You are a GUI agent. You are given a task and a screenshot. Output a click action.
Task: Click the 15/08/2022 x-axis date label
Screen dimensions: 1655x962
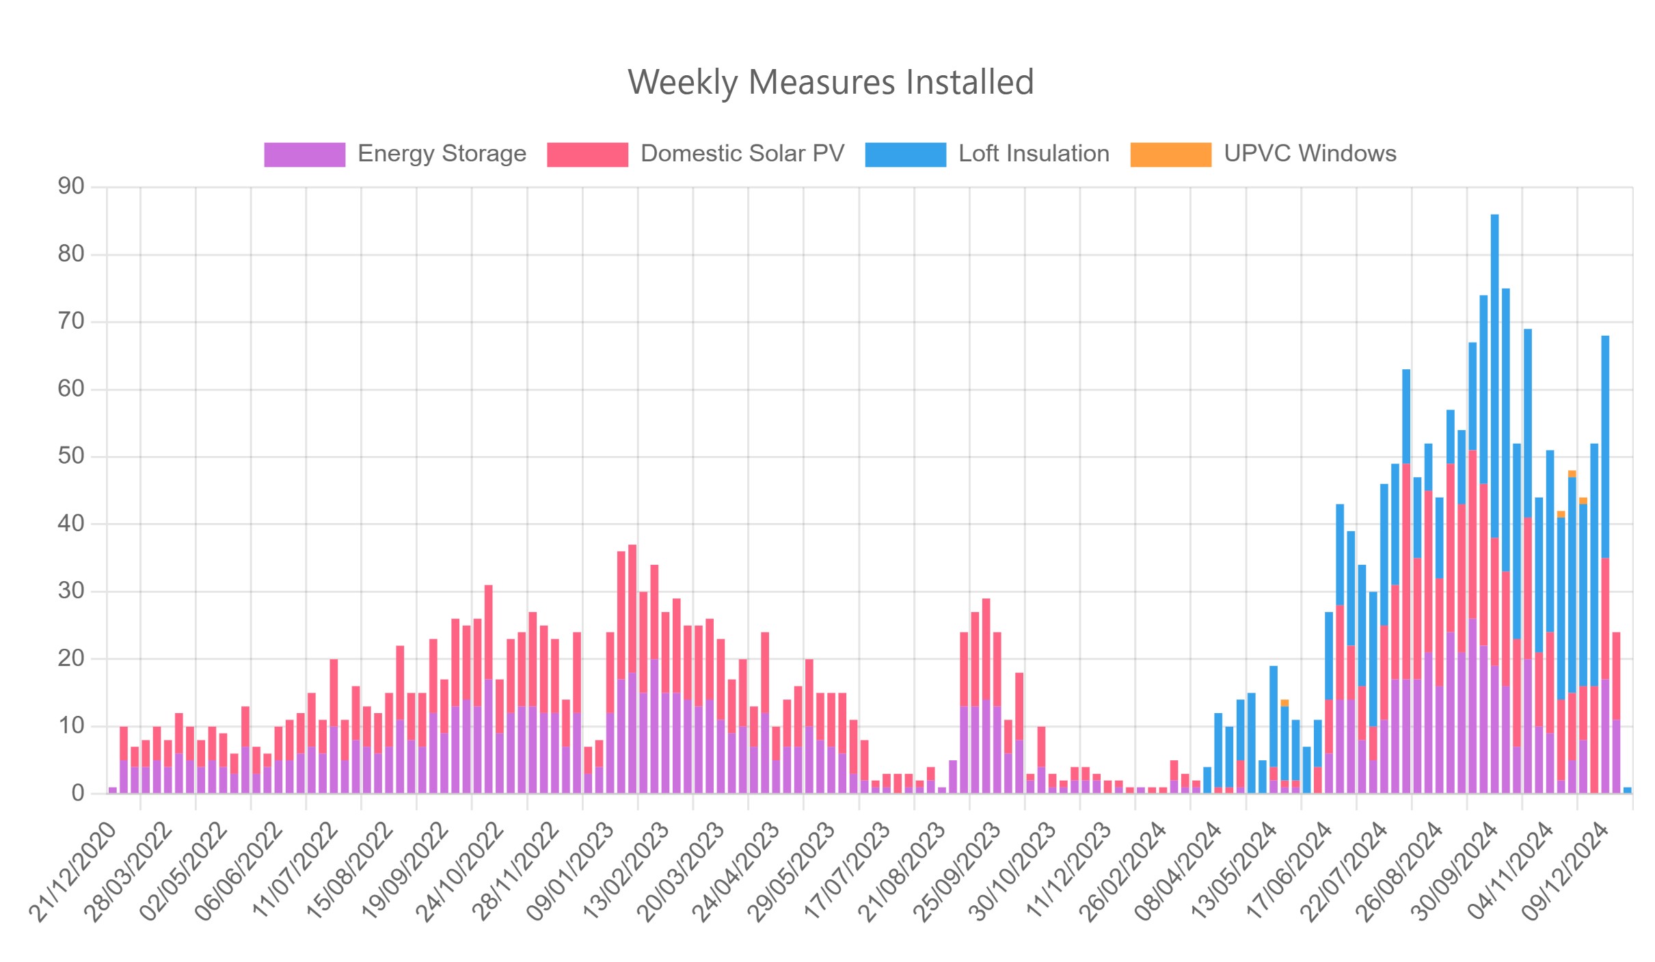click(349, 872)
